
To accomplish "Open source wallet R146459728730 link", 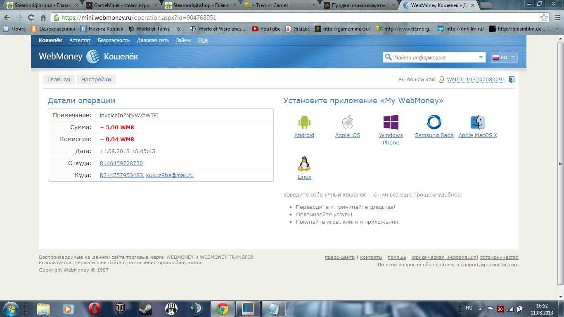I will (x=121, y=163).
